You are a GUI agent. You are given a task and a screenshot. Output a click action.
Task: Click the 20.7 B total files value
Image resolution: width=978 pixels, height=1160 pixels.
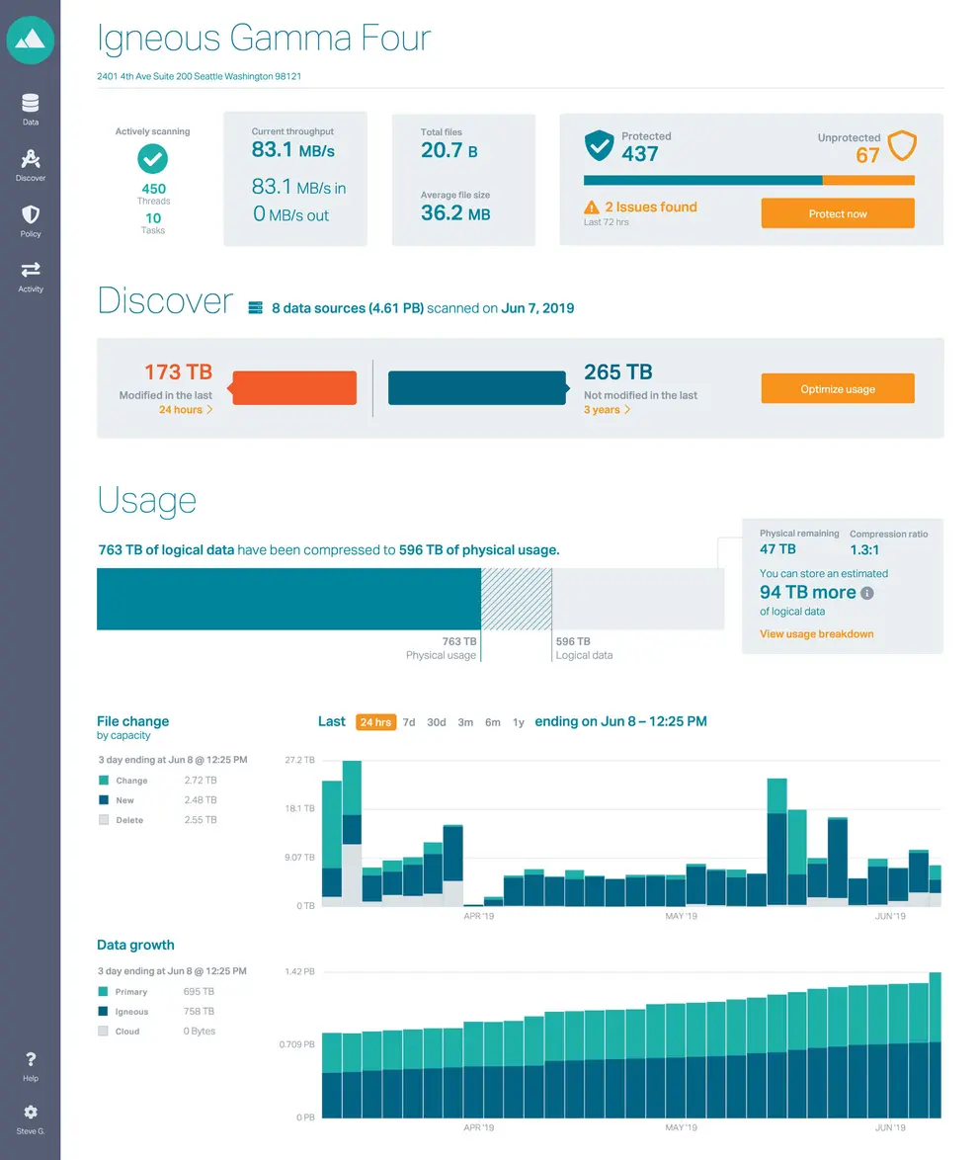449,151
